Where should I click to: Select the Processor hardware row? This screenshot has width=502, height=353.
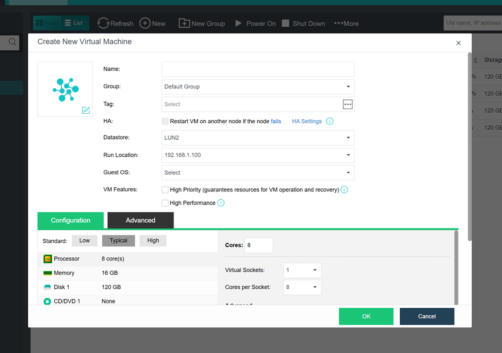click(128, 259)
